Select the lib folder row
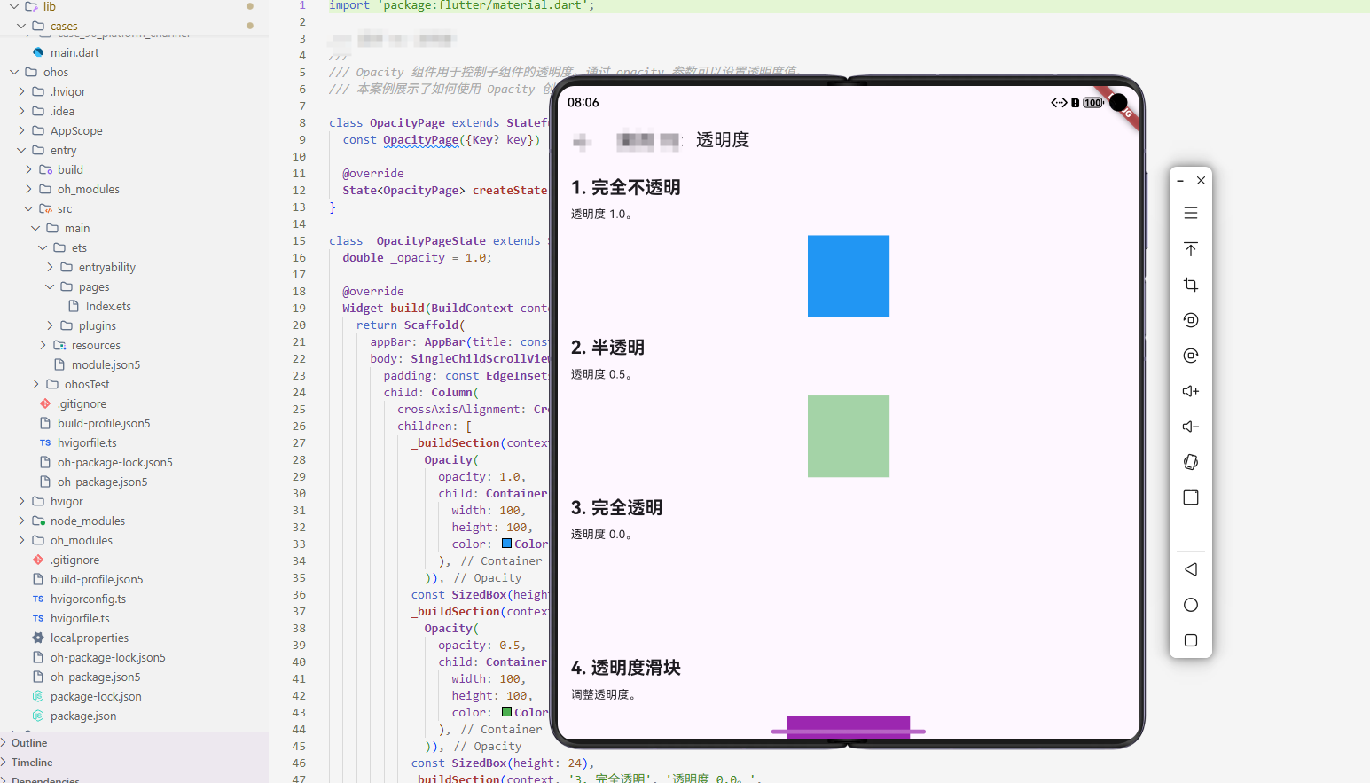 pyautogui.click(x=134, y=6)
